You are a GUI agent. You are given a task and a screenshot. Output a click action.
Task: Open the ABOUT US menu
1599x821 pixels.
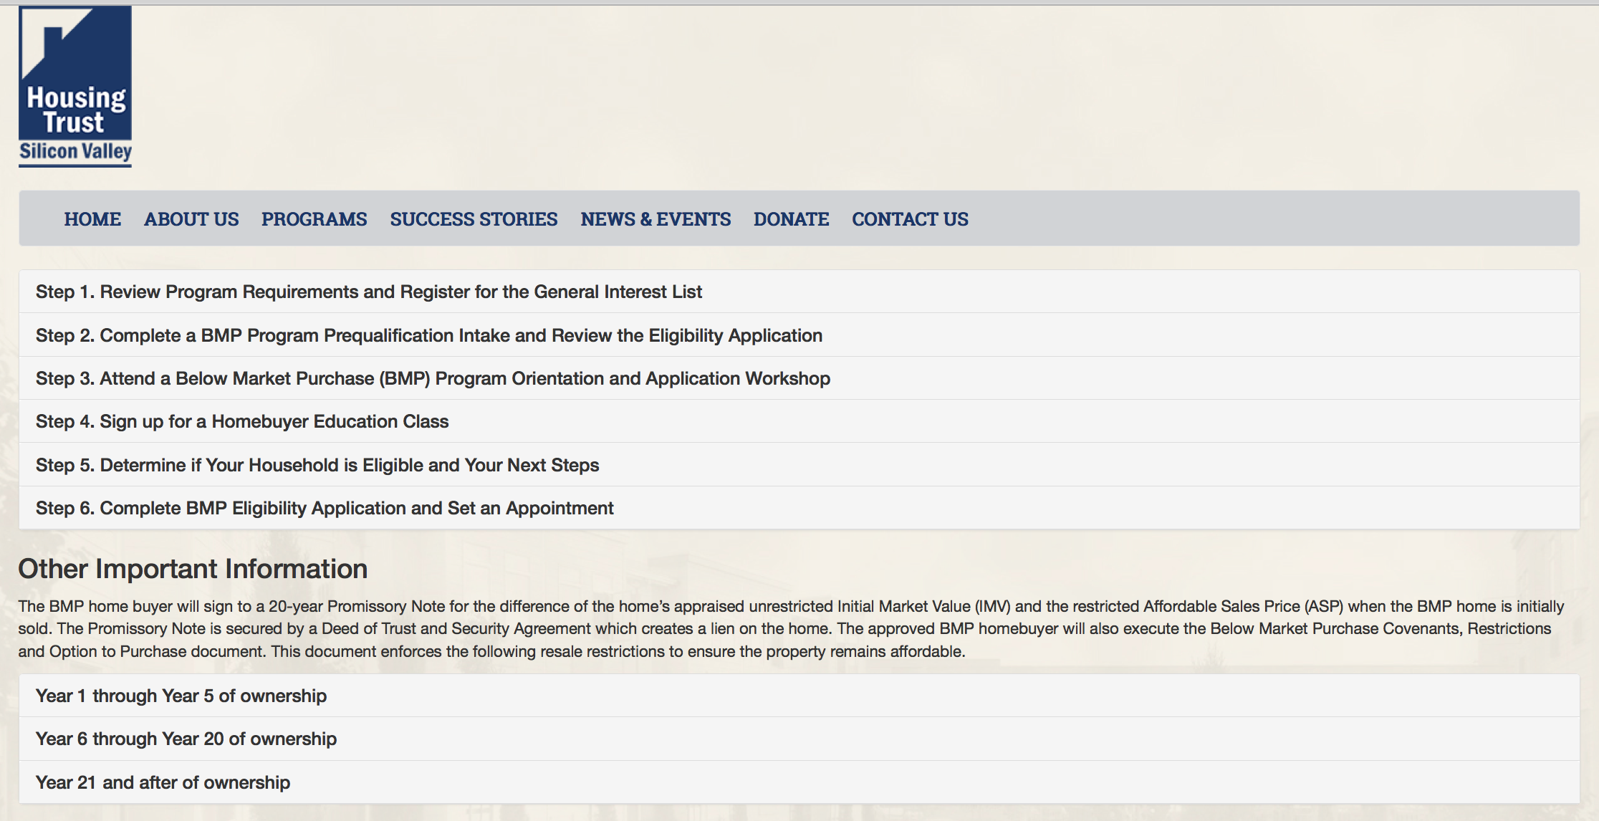point(191,219)
